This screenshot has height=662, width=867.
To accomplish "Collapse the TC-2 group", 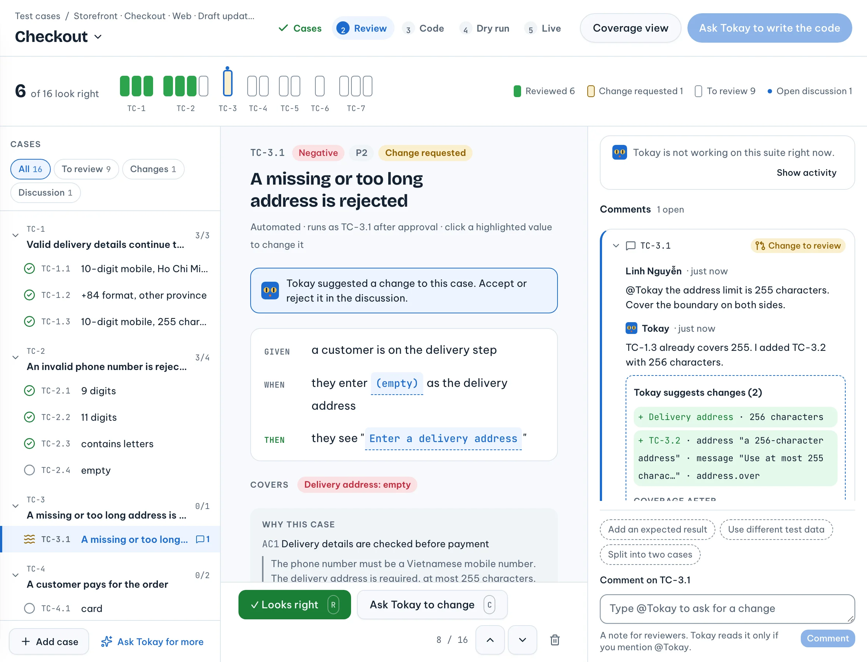I will coord(15,358).
